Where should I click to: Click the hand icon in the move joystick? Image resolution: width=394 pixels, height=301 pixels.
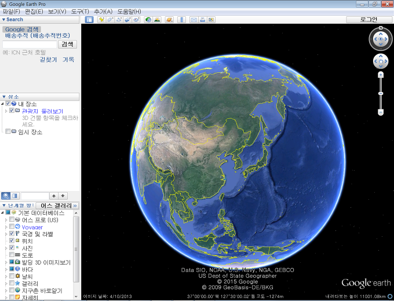[381, 61]
